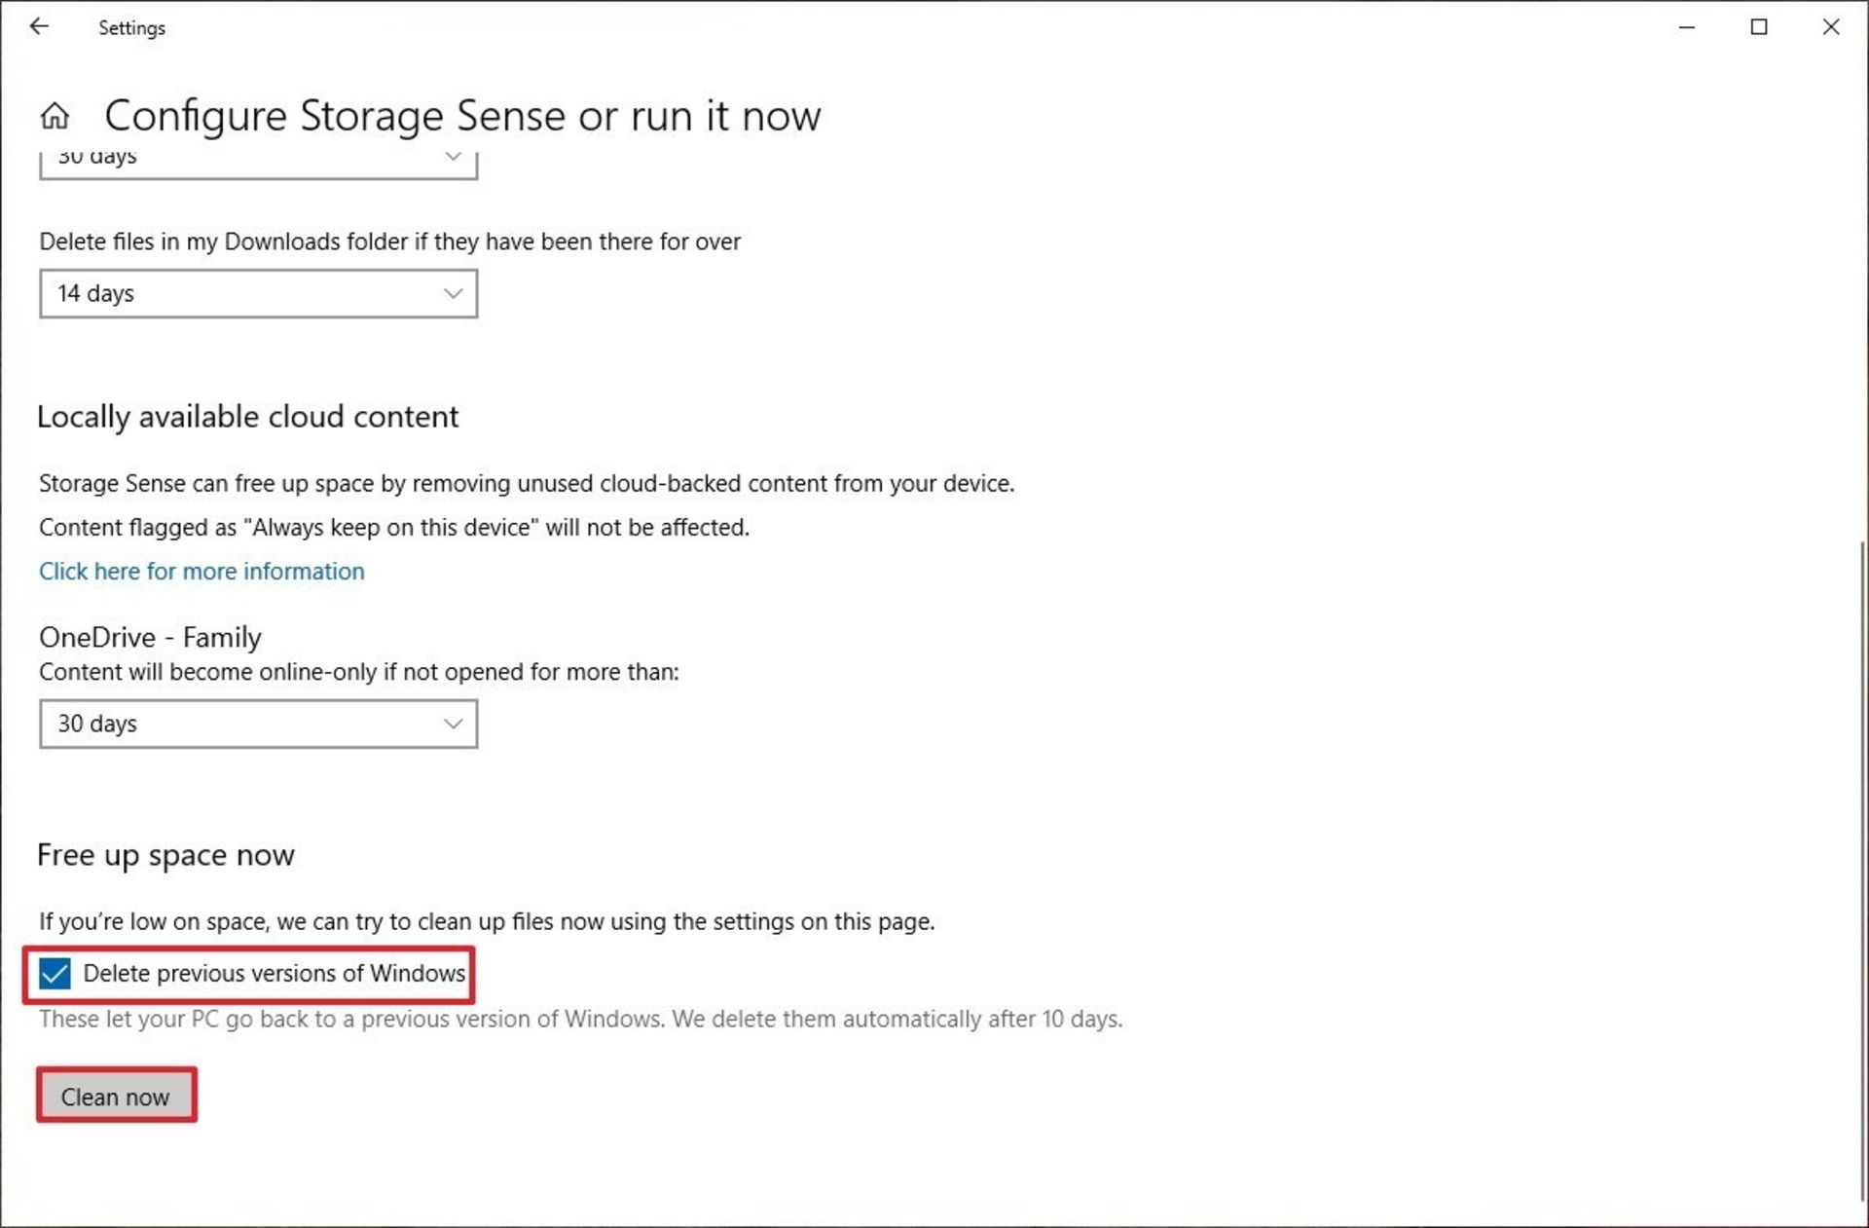This screenshot has width=1869, height=1228.
Task: Close the Settings window
Action: 1831,27
